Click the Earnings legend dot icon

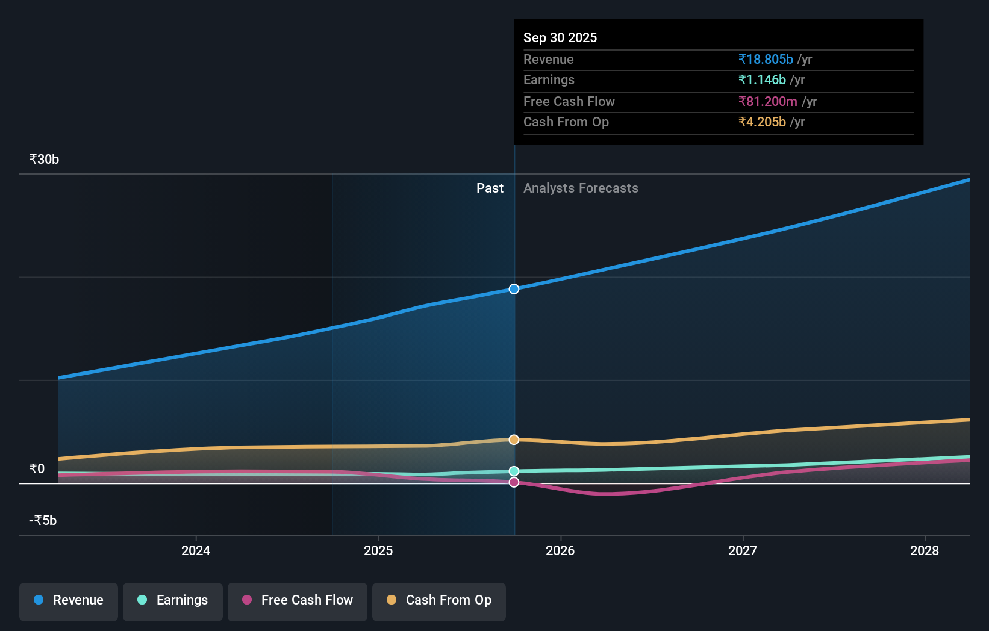(141, 600)
